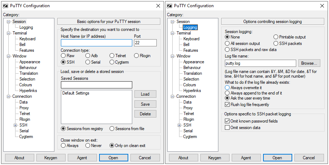The width and height of the screenshot is (329, 165).
Task: Open Selection in the left window tree
Action: (27, 79)
